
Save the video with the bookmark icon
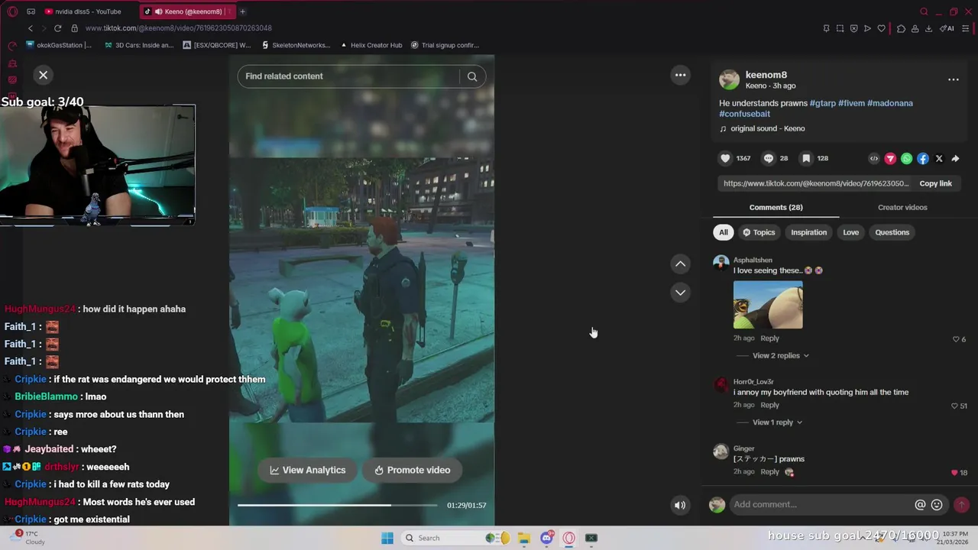click(806, 158)
